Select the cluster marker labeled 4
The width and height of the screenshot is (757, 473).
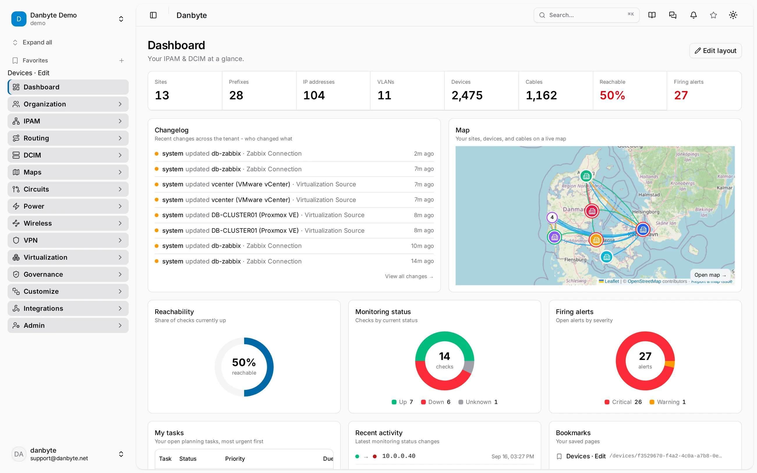[x=552, y=217]
